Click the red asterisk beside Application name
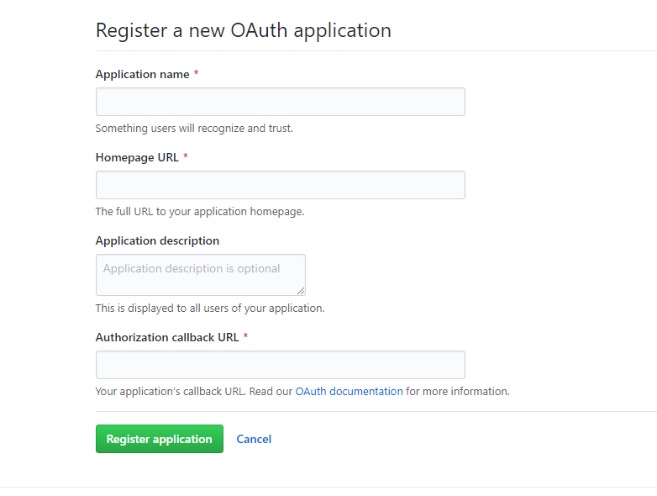657x496 pixels. click(196, 74)
